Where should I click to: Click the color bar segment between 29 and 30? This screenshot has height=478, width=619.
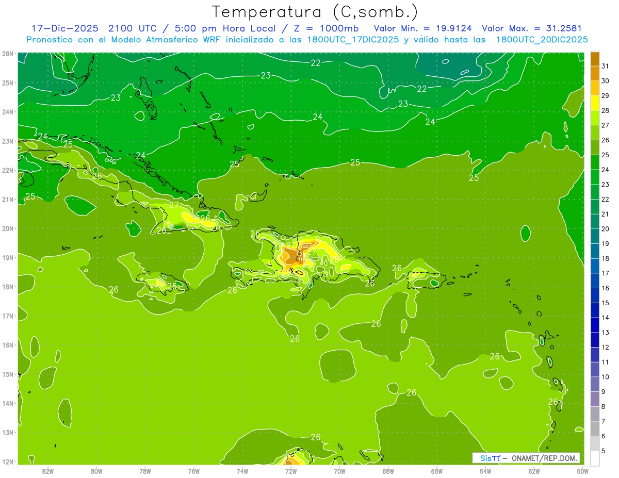(x=595, y=88)
